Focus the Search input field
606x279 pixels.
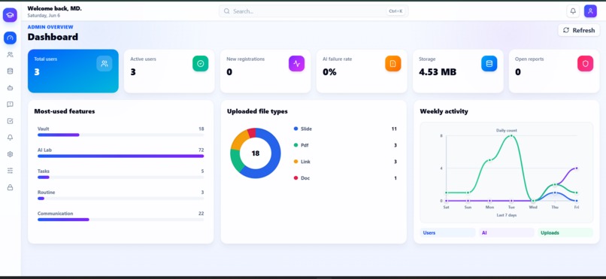coord(314,11)
